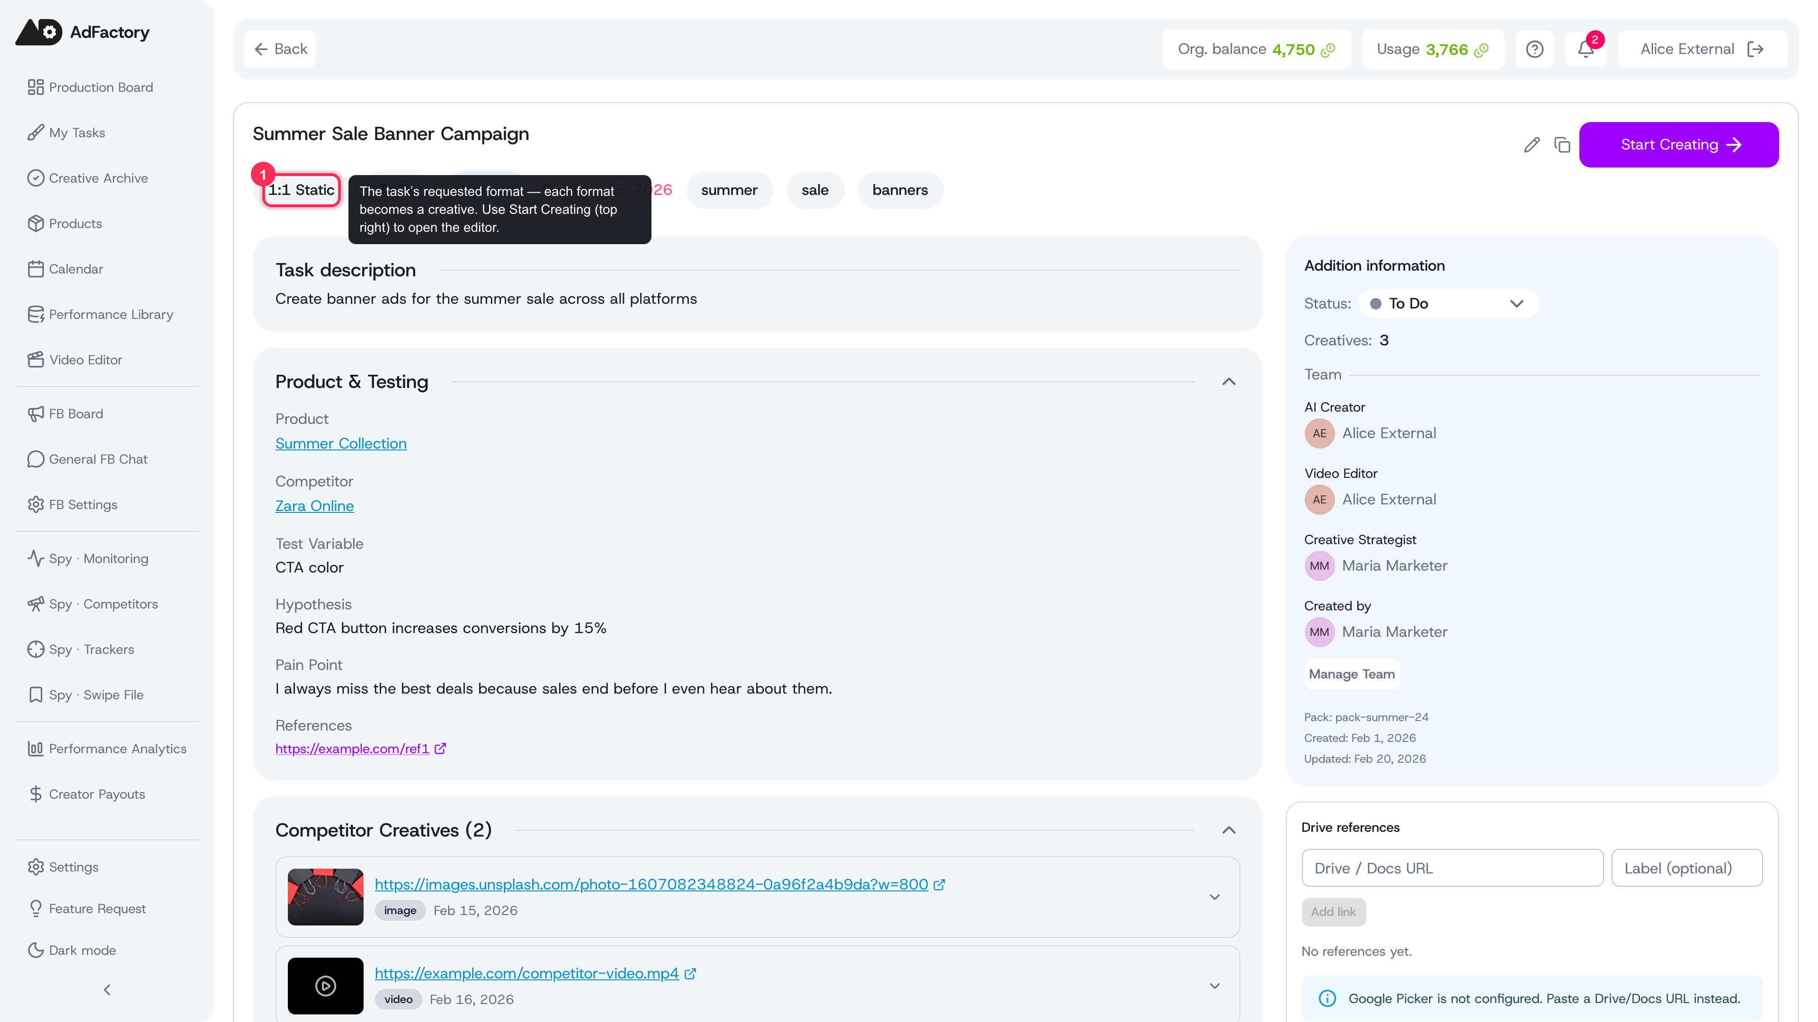Click the duplicate task copy icon
Image resolution: width=1818 pixels, height=1022 pixels.
(1562, 145)
